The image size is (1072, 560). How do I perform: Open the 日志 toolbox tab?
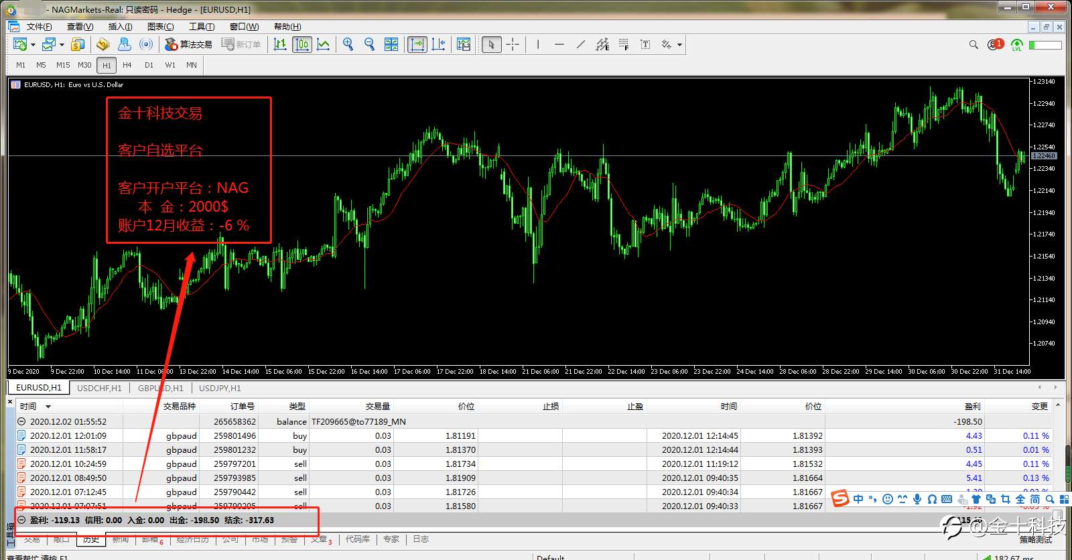pyautogui.click(x=421, y=539)
